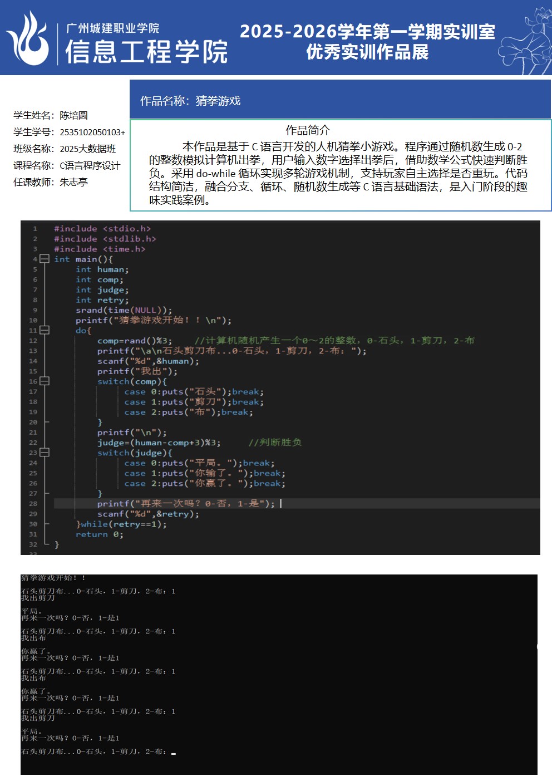Screen dimensions: 552x781
Task: Click the 信息工程学院 heading text
Action: tap(146, 52)
